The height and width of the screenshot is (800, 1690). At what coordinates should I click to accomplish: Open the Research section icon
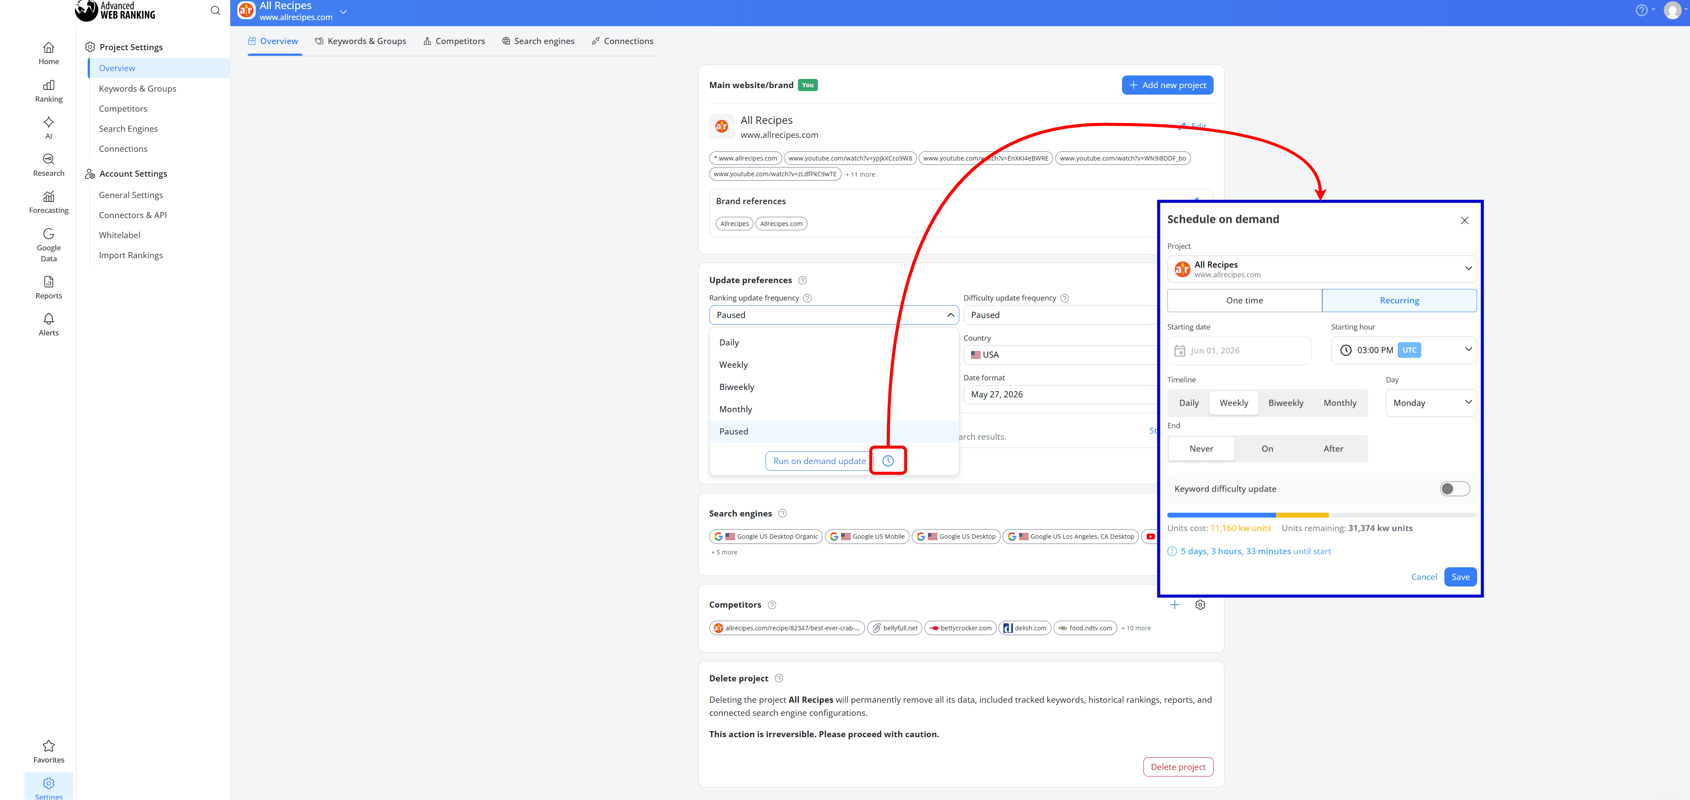pos(48,159)
